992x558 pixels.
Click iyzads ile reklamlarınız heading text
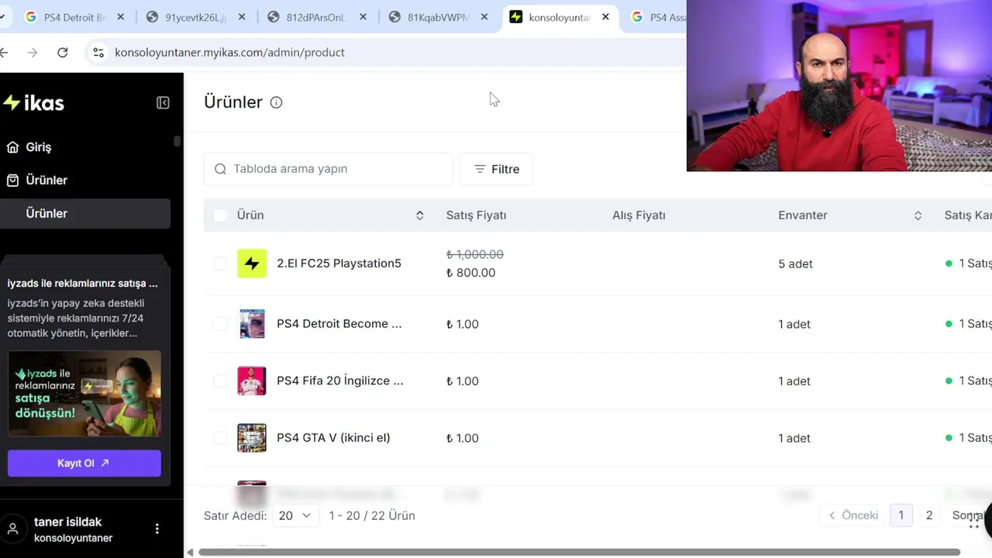pyautogui.click(x=82, y=284)
